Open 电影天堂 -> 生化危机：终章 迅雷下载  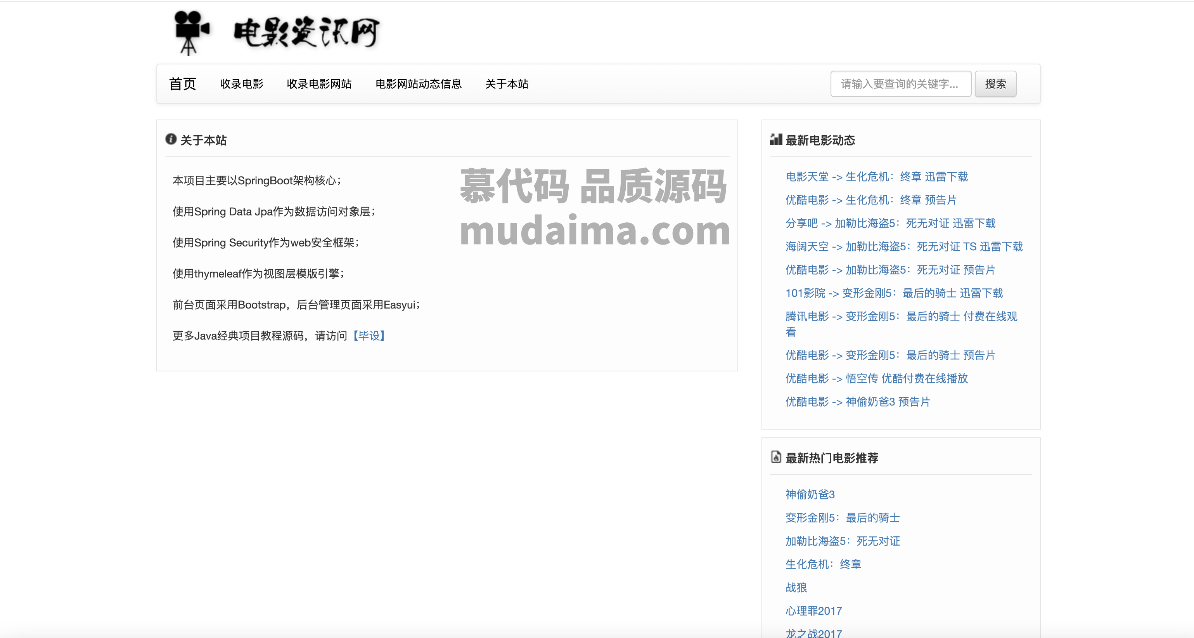877,177
